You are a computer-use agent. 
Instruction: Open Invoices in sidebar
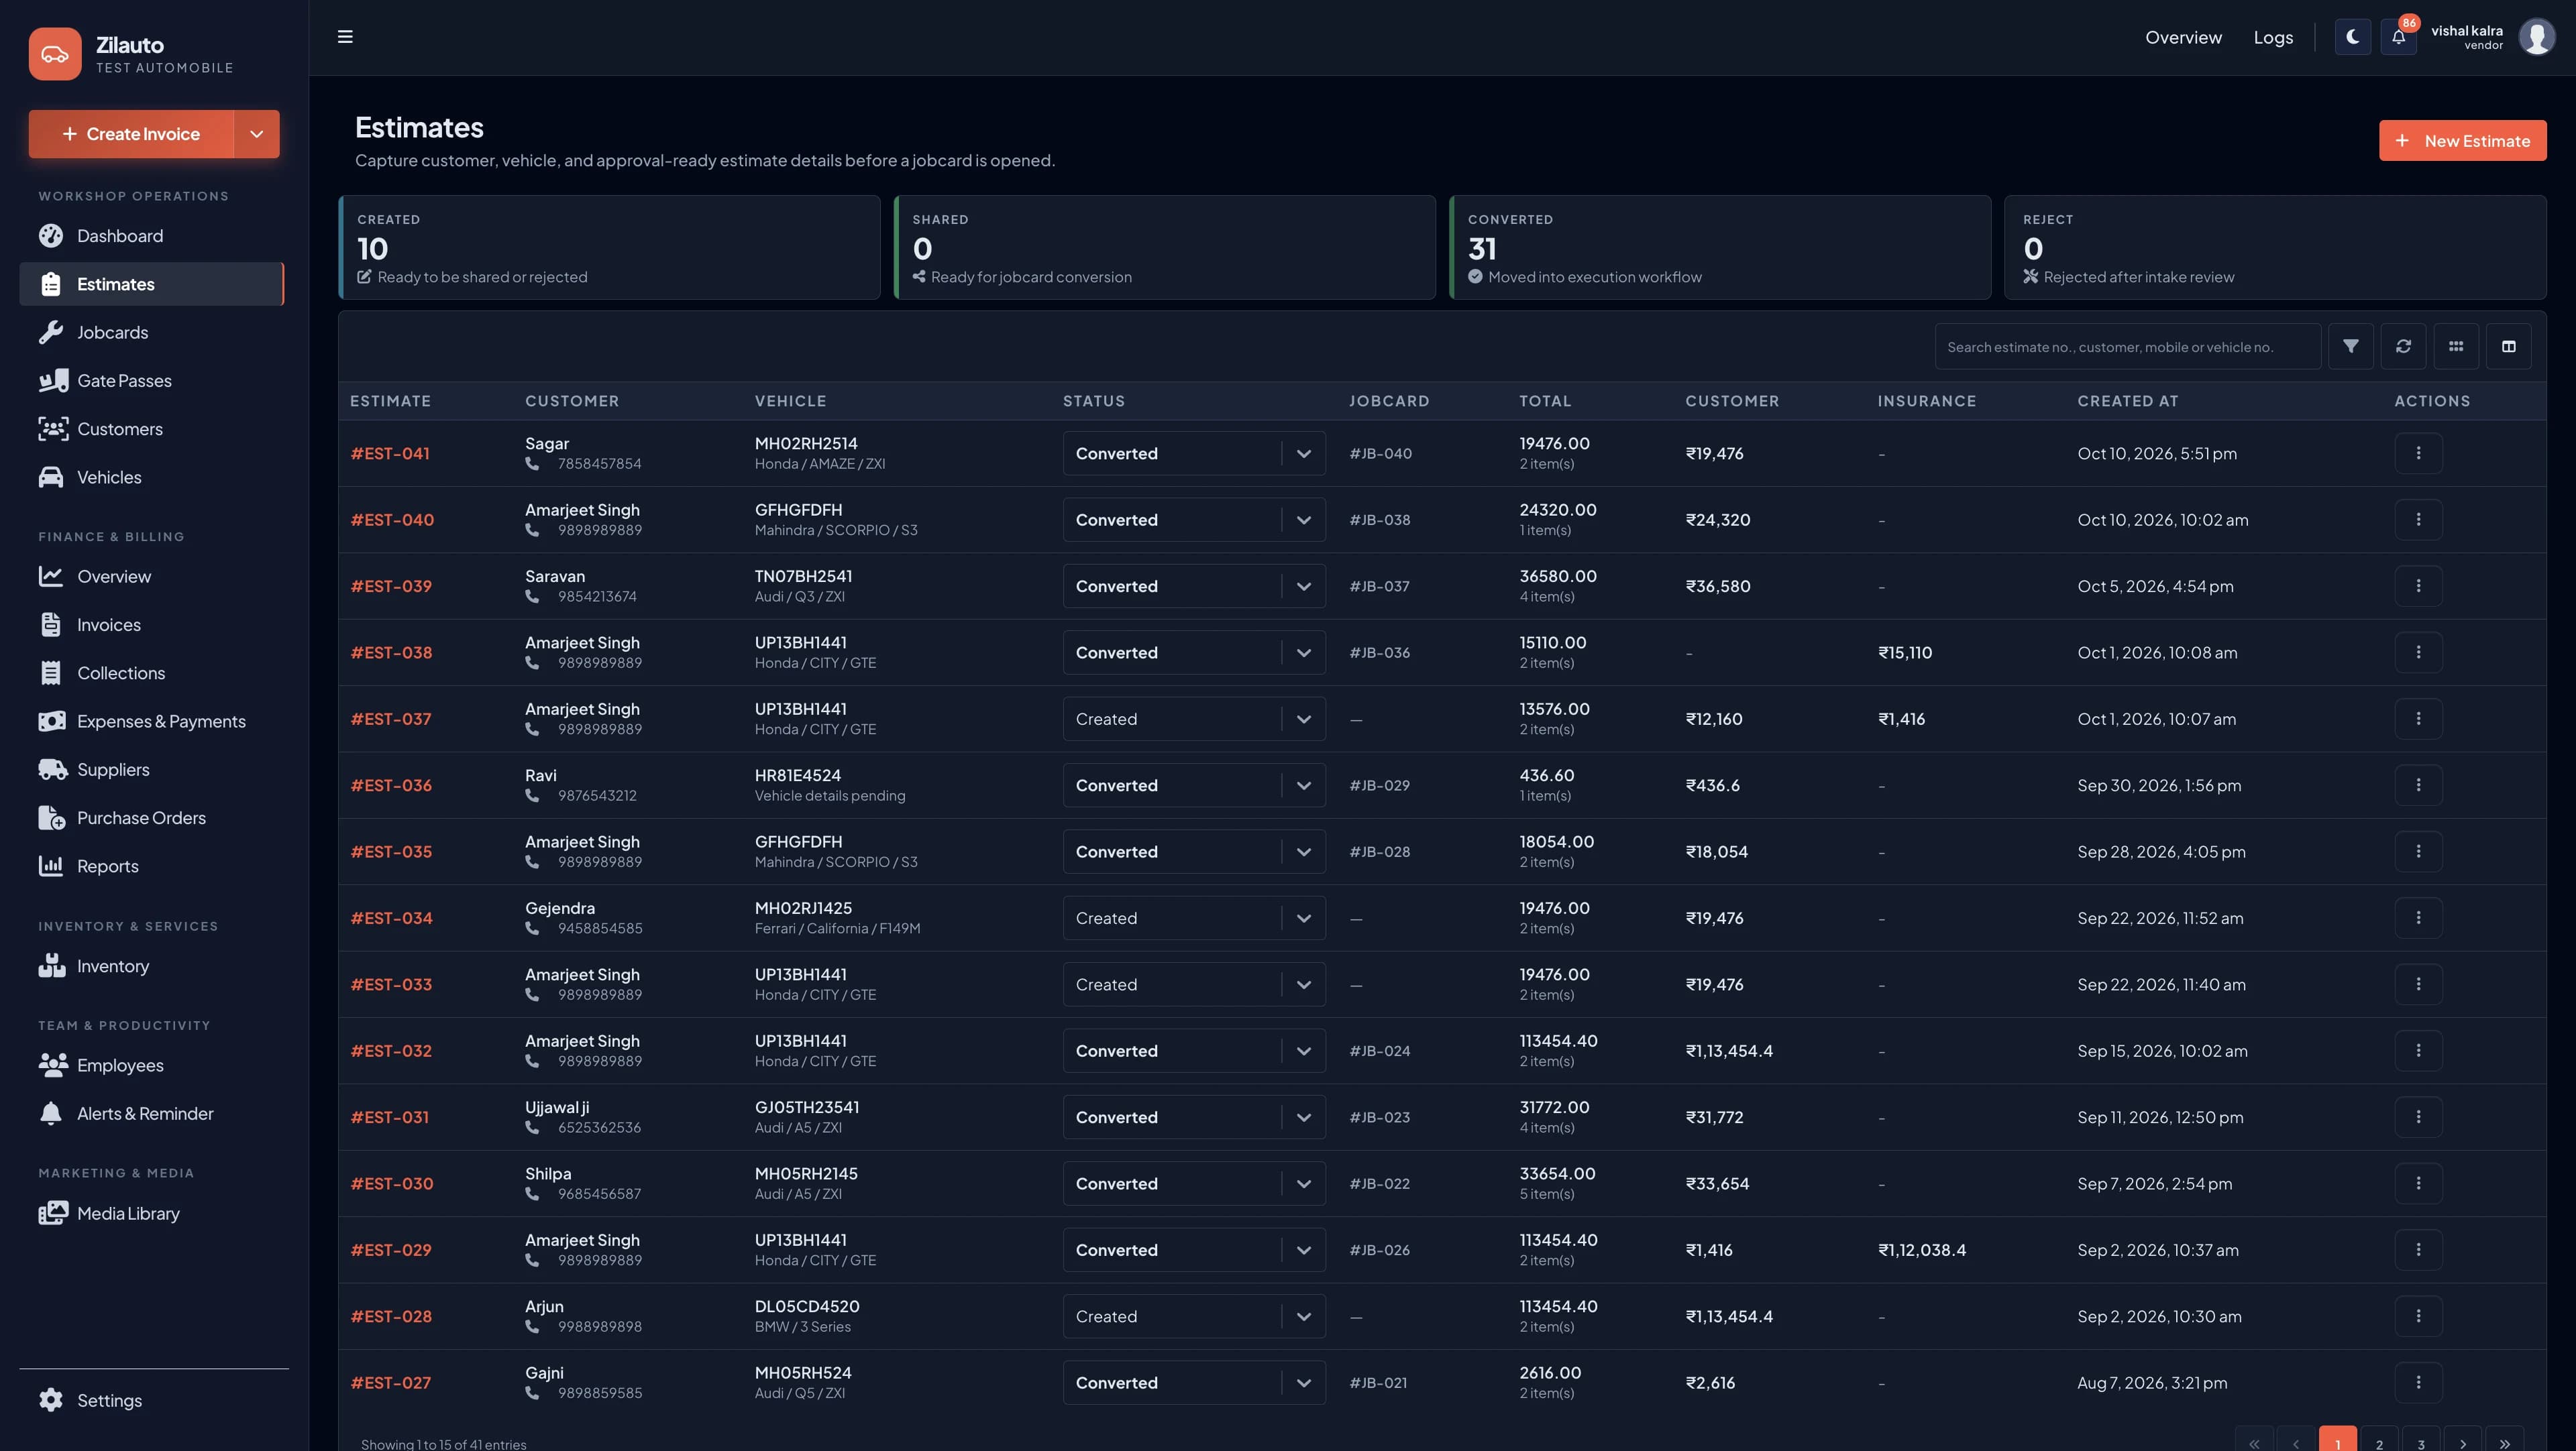[x=152, y=624]
